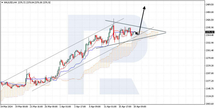Click the 2332.90 price axis label
Screen dimensions: 215x109
point(210,43)
